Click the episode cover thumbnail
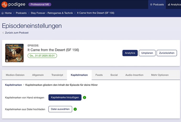The image size is (181, 122). tap(14, 53)
